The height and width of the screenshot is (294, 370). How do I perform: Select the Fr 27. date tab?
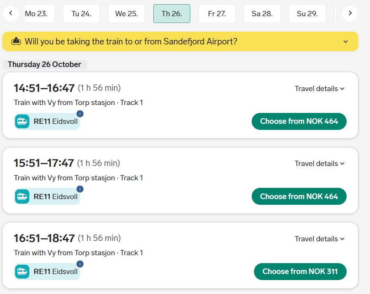(x=217, y=14)
